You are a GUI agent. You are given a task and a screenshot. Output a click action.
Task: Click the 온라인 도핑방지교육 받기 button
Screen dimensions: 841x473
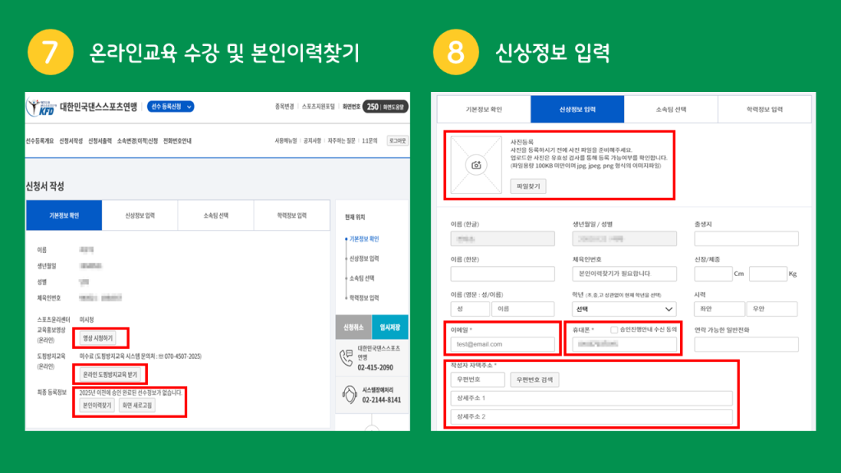coord(112,374)
